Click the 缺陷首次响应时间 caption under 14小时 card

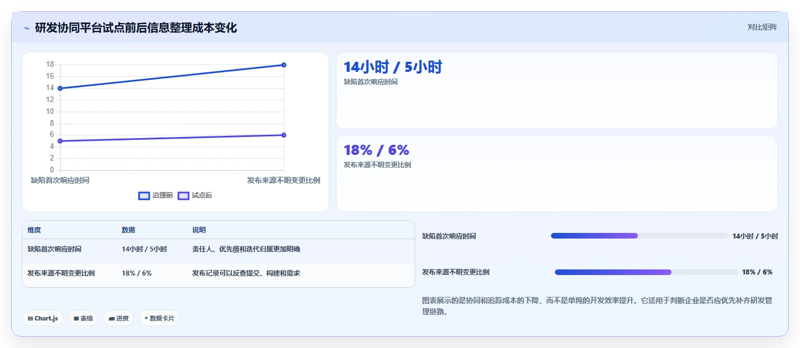pos(371,82)
